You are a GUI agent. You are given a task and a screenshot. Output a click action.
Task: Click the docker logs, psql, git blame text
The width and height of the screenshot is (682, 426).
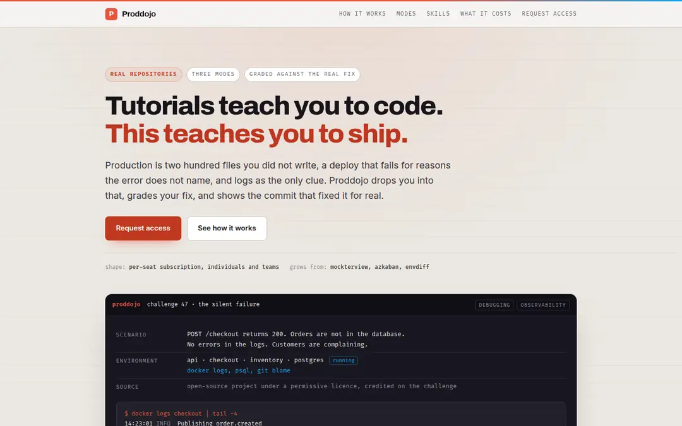(238, 371)
